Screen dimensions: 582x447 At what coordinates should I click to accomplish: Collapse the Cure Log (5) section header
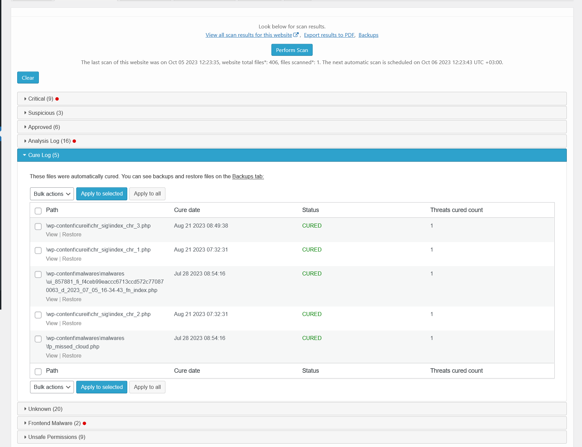292,155
